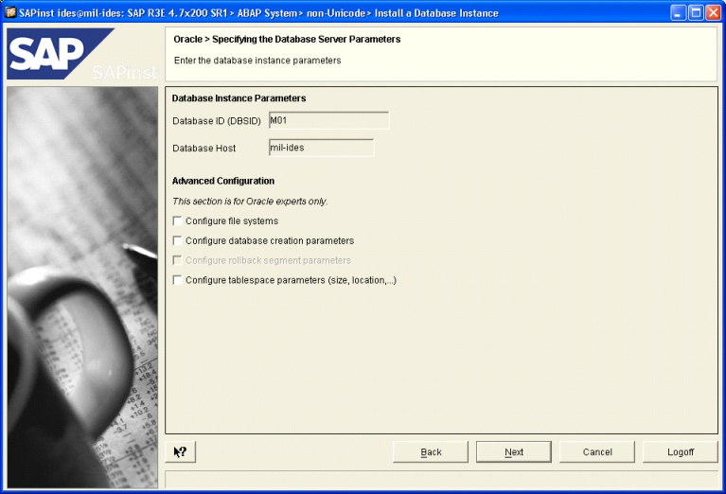Click the context help cursor icon button

[180, 452]
